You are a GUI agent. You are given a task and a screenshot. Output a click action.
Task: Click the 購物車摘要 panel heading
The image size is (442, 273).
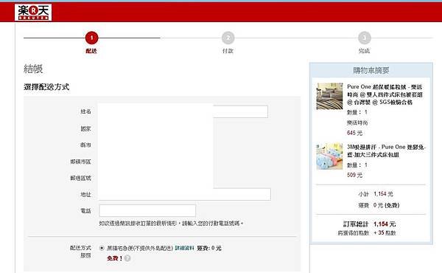point(371,70)
